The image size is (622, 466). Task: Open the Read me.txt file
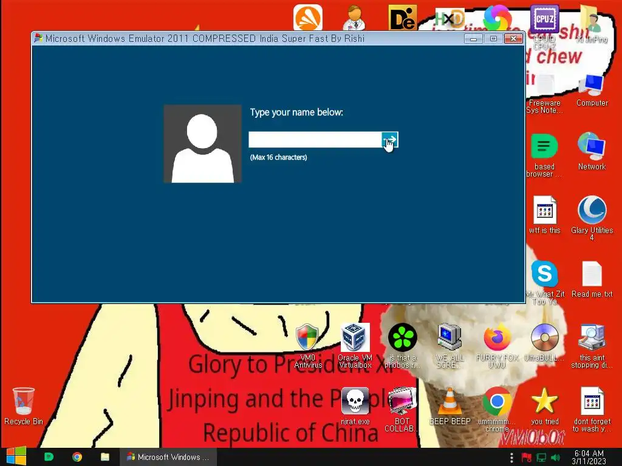[x=592, y=279]
